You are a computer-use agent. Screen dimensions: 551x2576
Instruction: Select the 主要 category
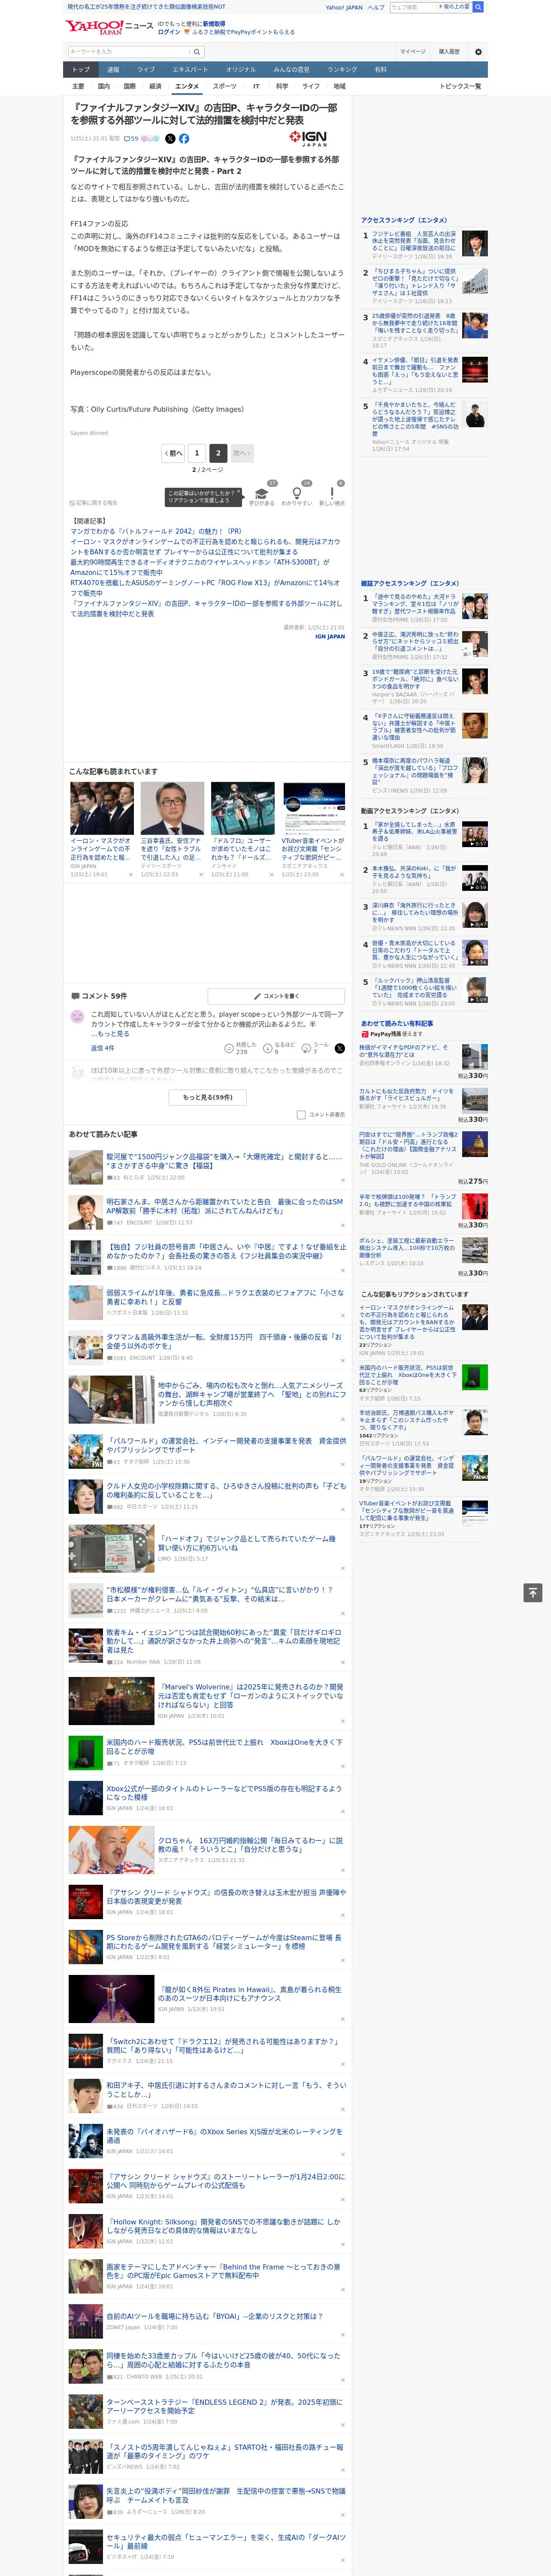click(78, 86)
